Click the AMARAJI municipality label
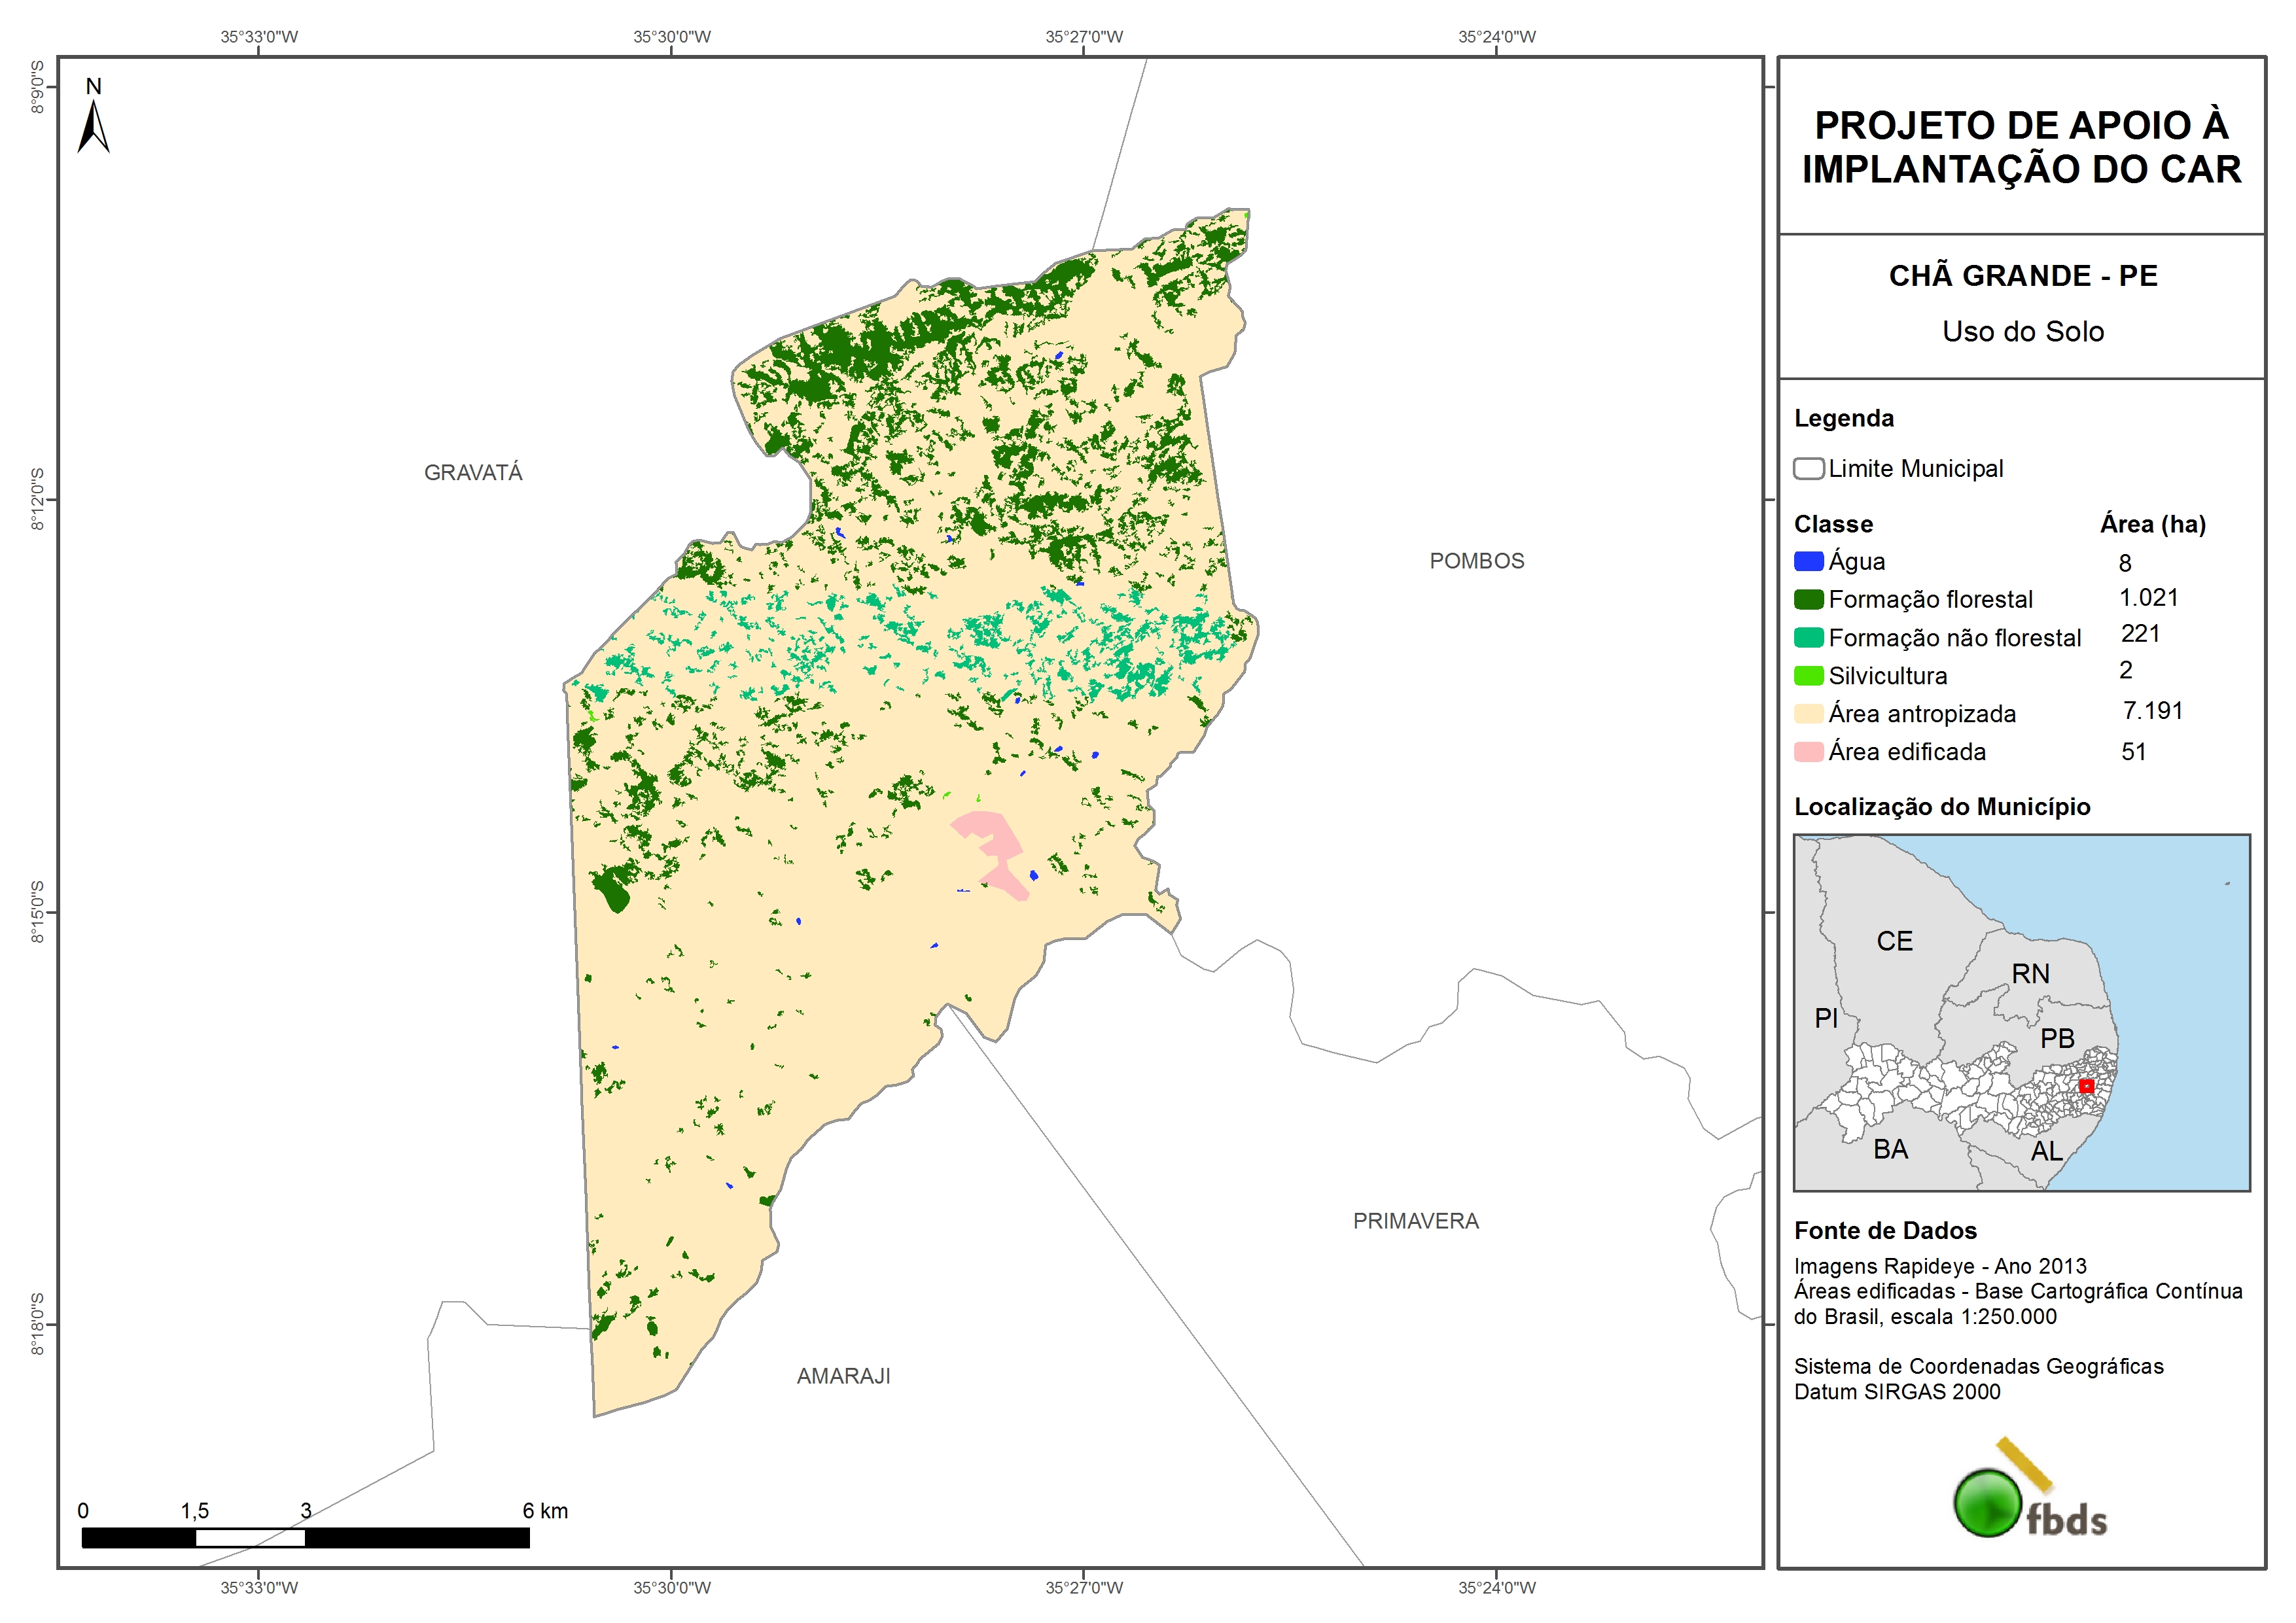This screenshot has width=2296, height=1623. 843,1376
